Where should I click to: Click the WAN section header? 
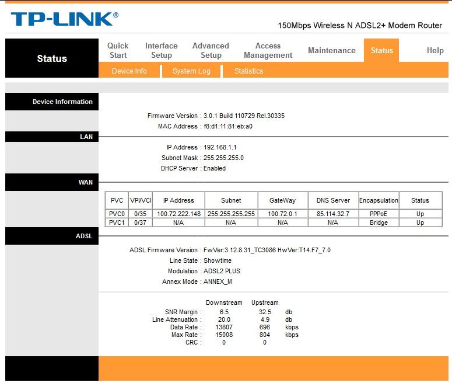(52, 182)
